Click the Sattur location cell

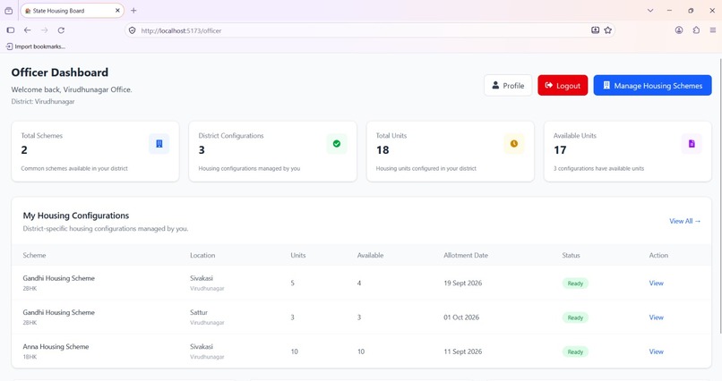[x=199, y=312]
